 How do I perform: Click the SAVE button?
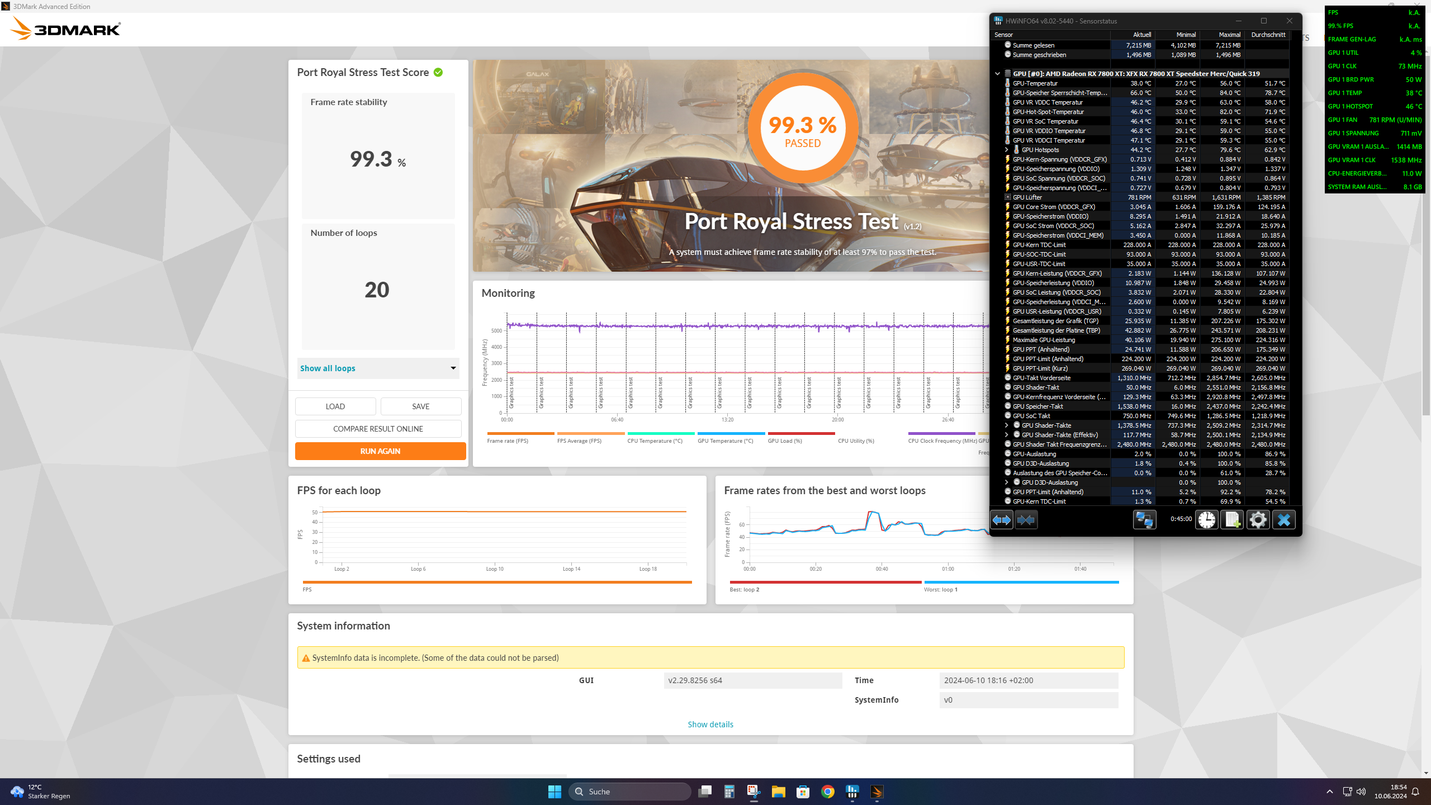pos(421,406)
